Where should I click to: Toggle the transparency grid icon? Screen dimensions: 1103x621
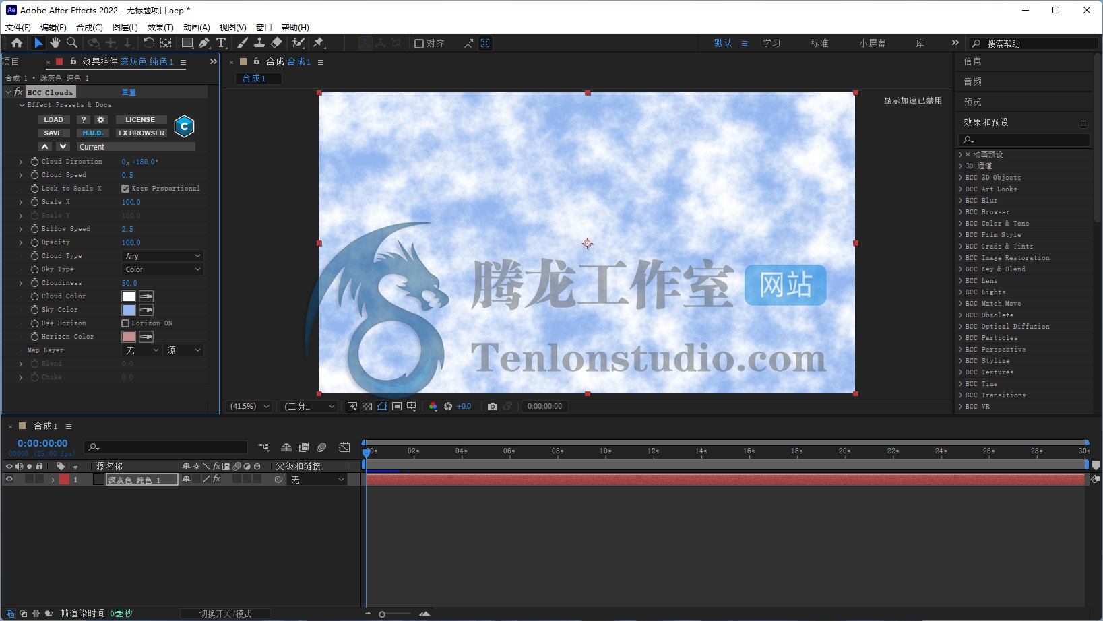pos(367,406)
